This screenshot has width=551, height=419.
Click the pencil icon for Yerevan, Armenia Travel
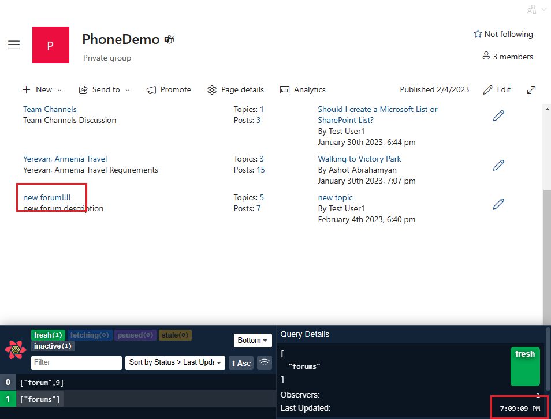click(498, 165)
